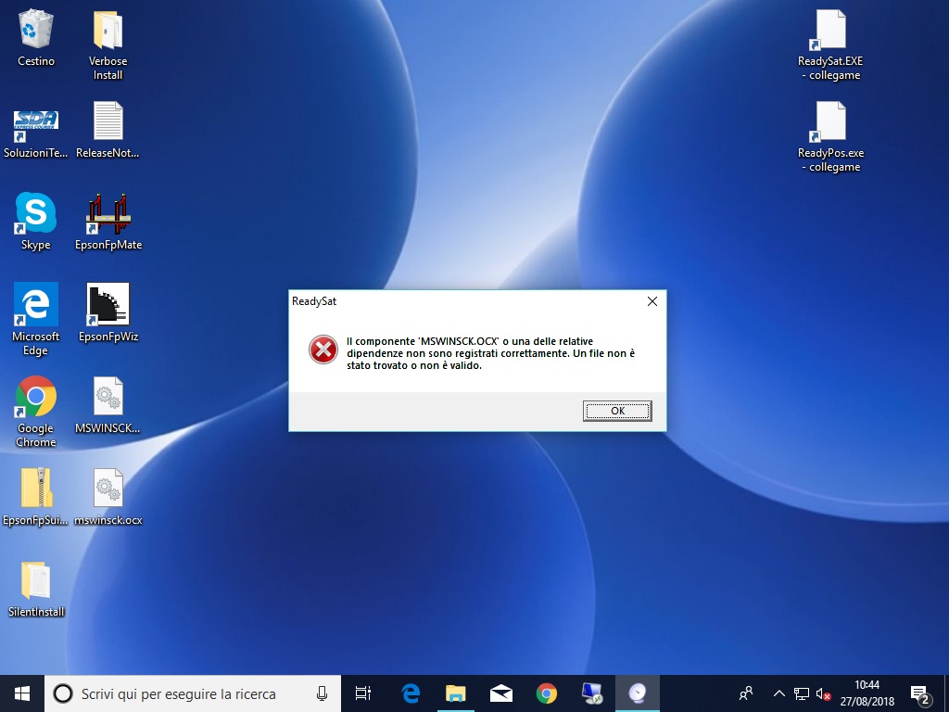Launch Chrome from the taskbar
The height and width of the screenshot is (712, 949).
(547, 693)
